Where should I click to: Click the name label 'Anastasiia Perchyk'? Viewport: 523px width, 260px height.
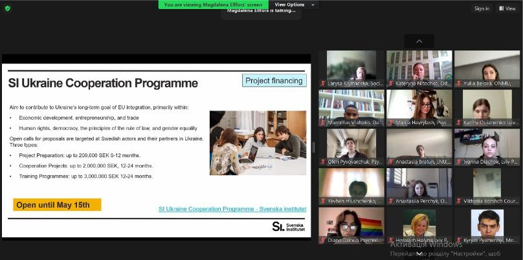pos(421,201)
